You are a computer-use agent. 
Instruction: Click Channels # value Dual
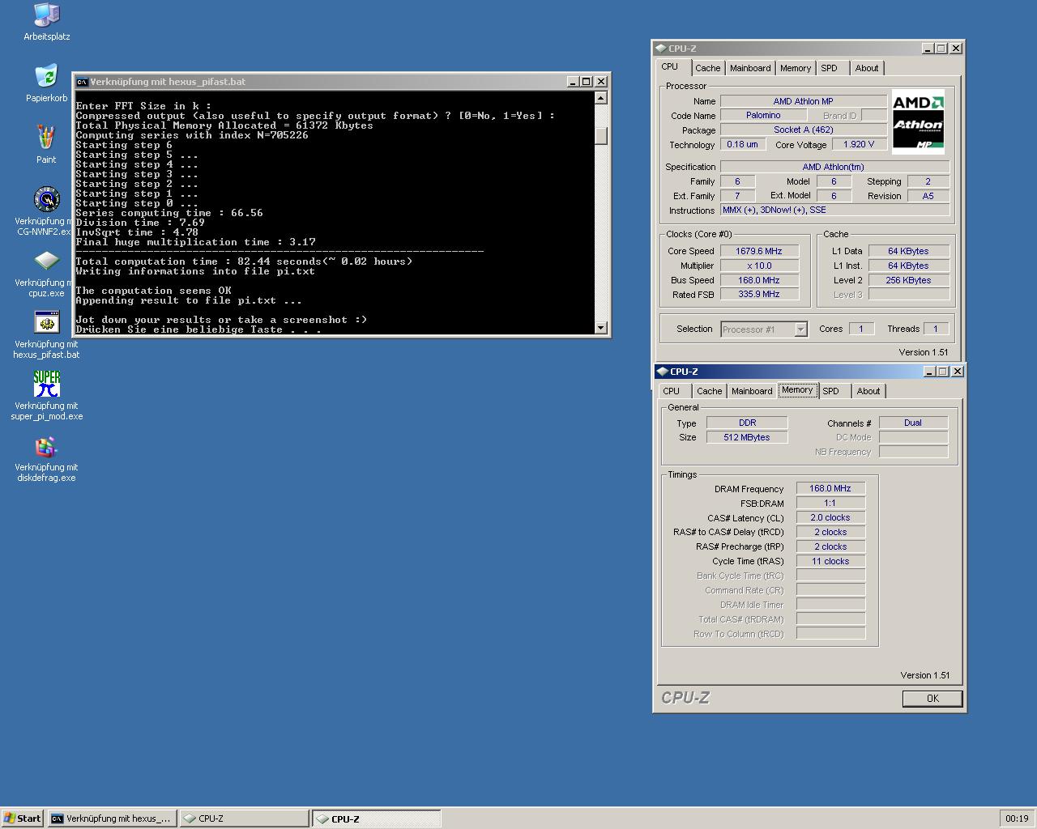[913, 423]
